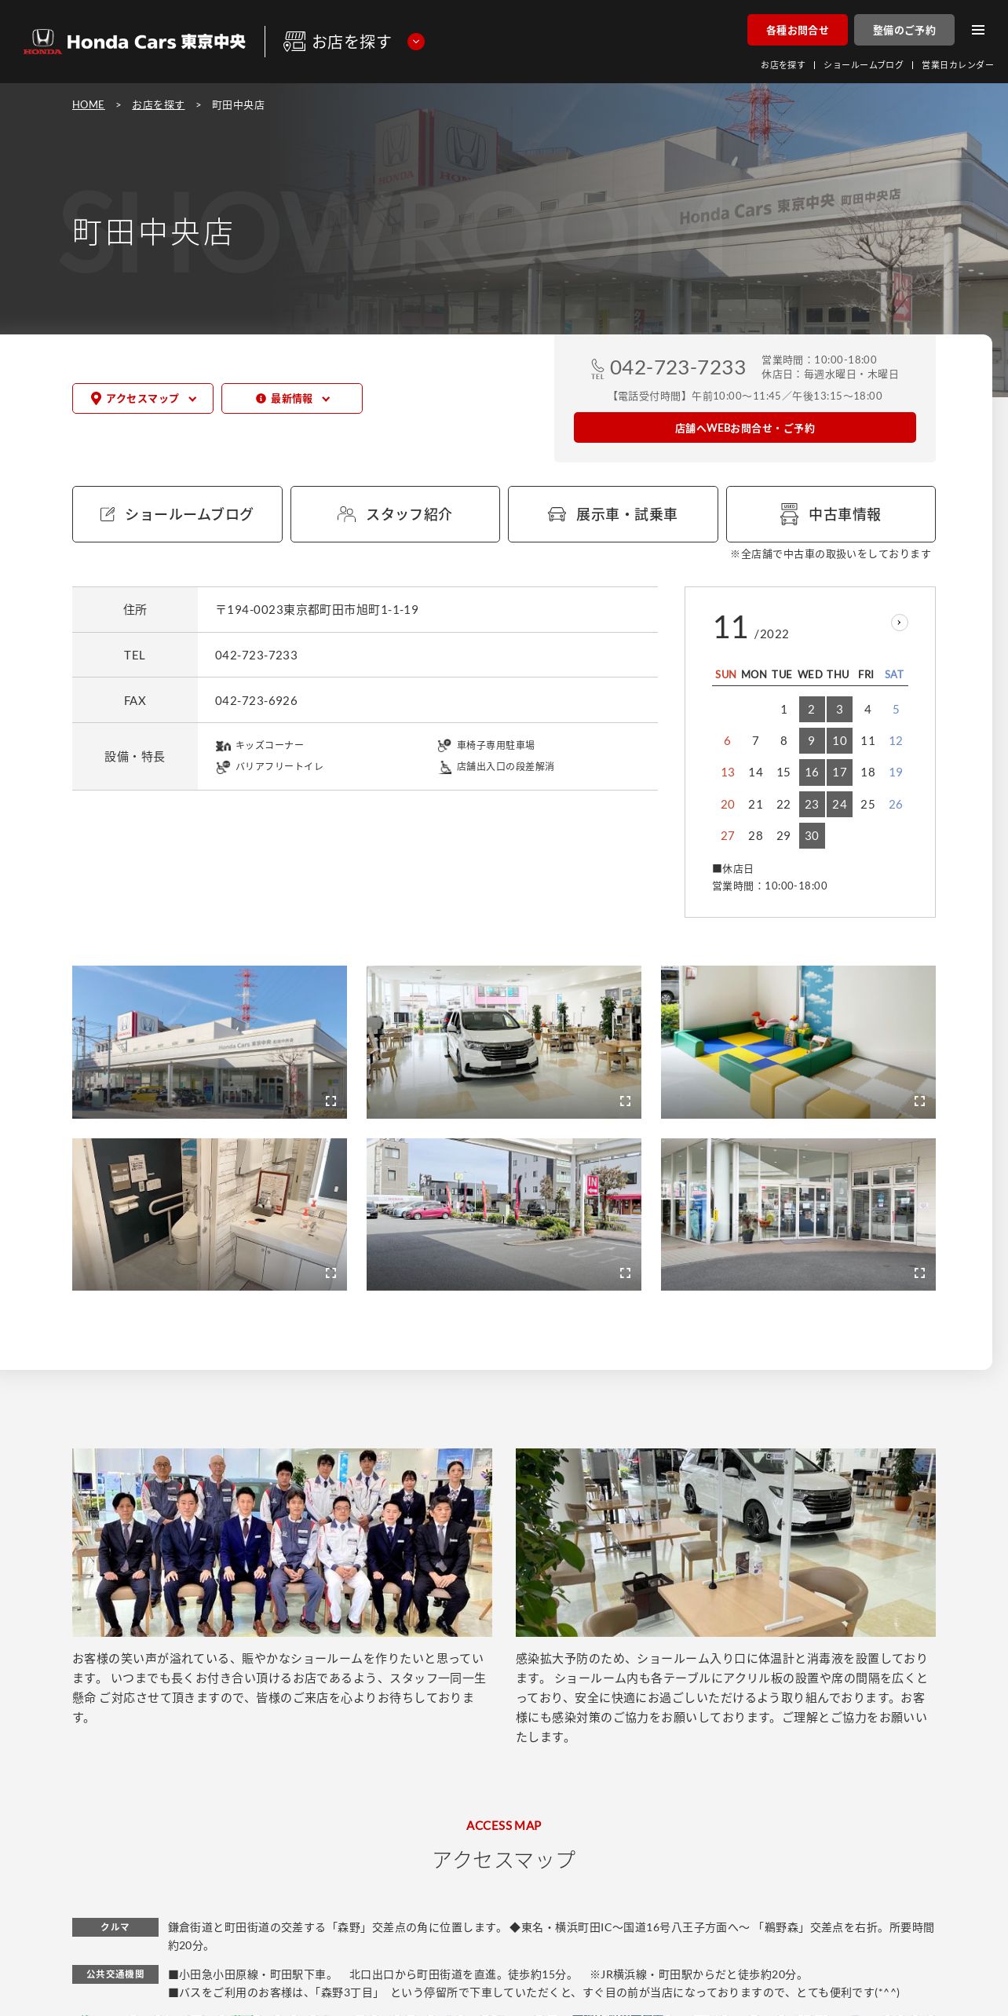Image resolution: width=1008 pixels, height=2016 pixels.
Task: Click 店舗へWEBお問合せ・ご予約 button
Action: 745,428
